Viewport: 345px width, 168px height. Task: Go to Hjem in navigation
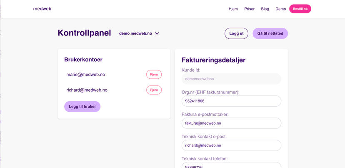(x=233, y=9)
